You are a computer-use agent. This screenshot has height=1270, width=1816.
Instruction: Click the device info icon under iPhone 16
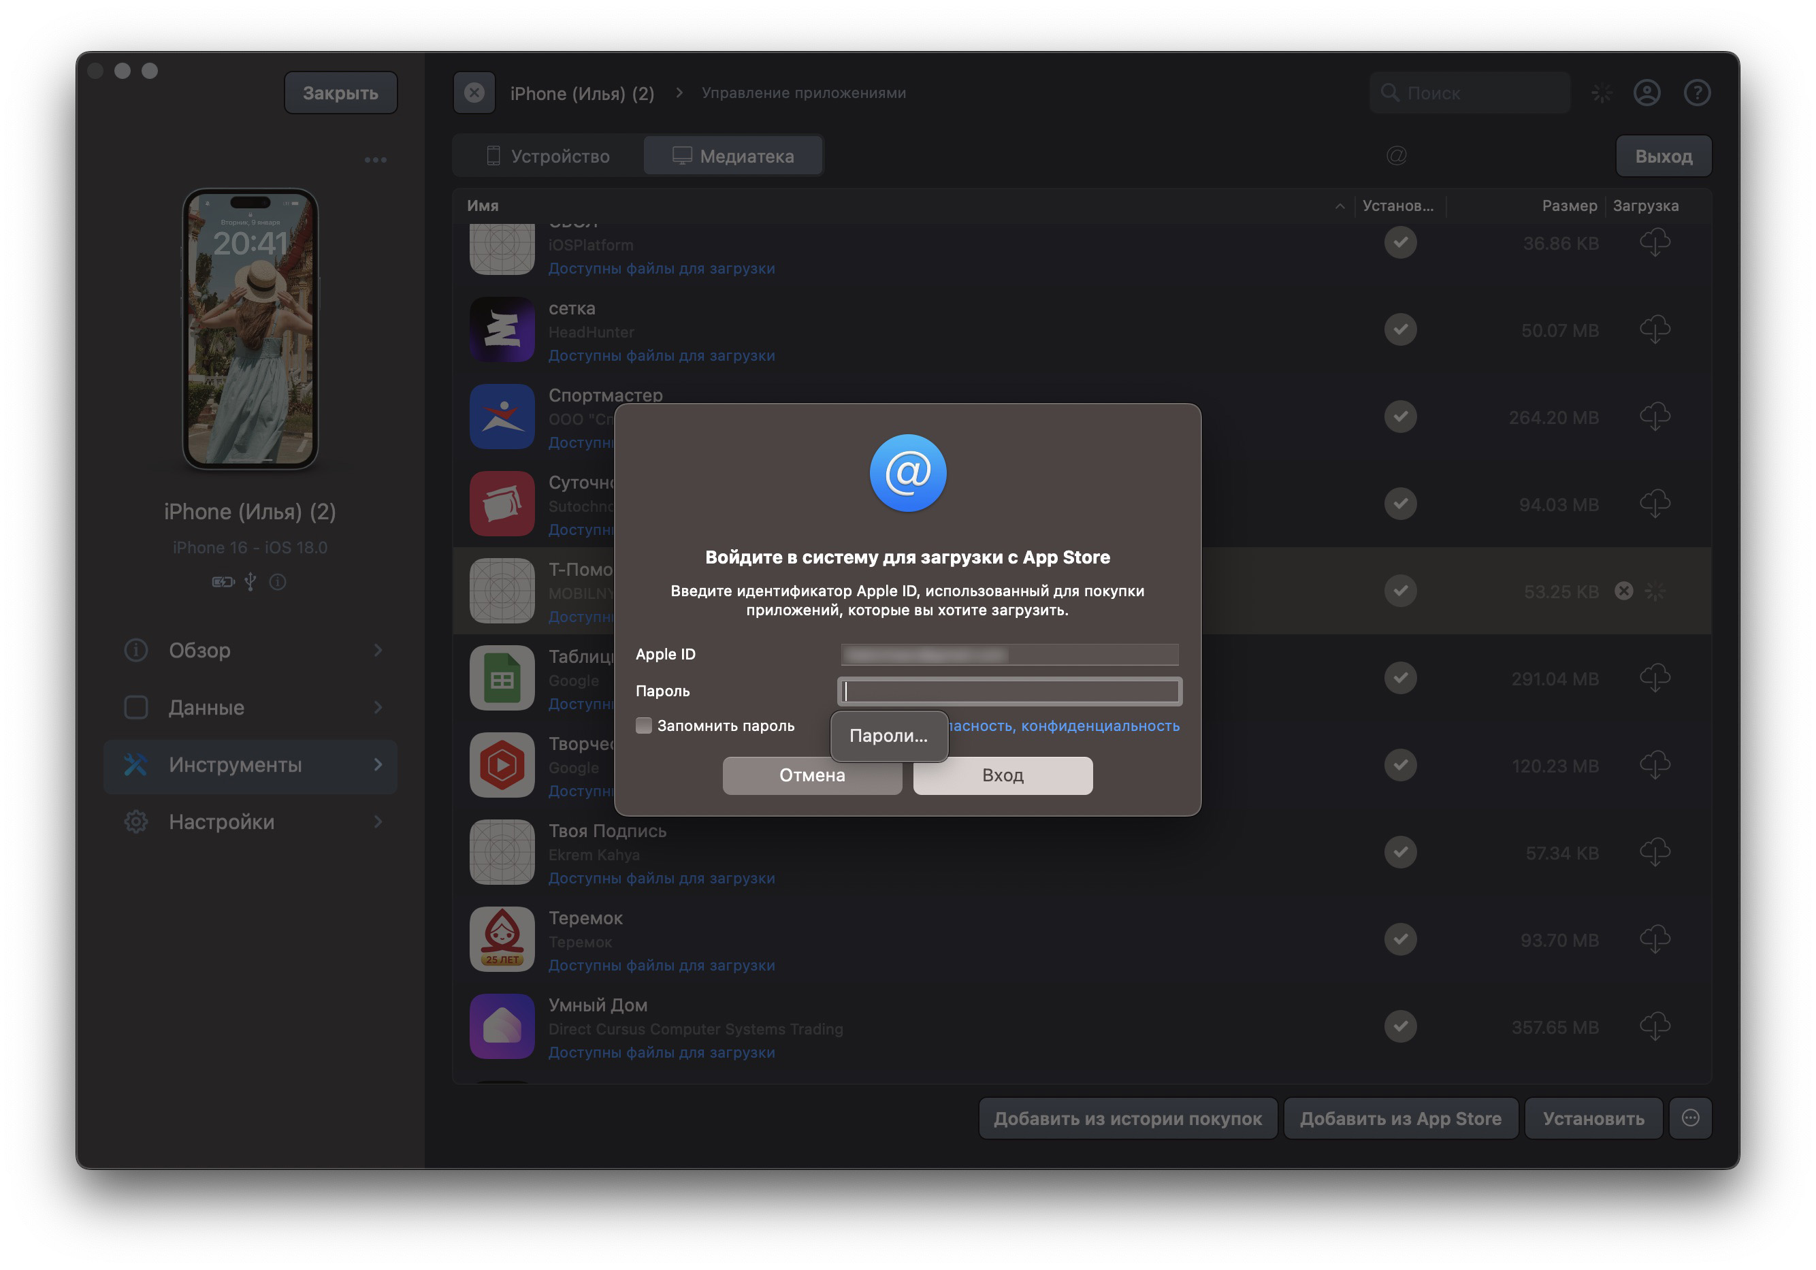pyautogui.click(x=278, y=582)
